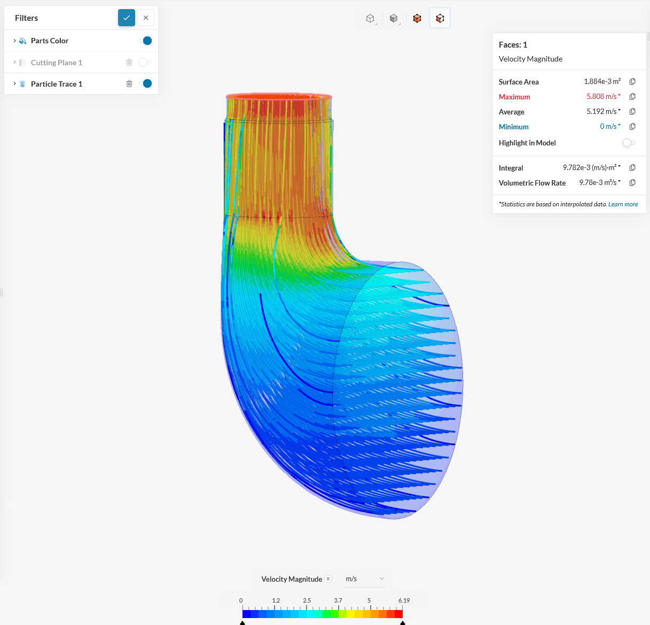Open the Velocity Magnitude legend options menu
The width and height of the screenshot is (650, 625).
pyautogui.click(x=328, y=579)
